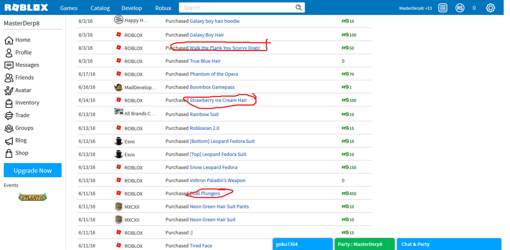Open the Inventory sidebar icon
Viewport: 510px width, 250px height.
9,103
